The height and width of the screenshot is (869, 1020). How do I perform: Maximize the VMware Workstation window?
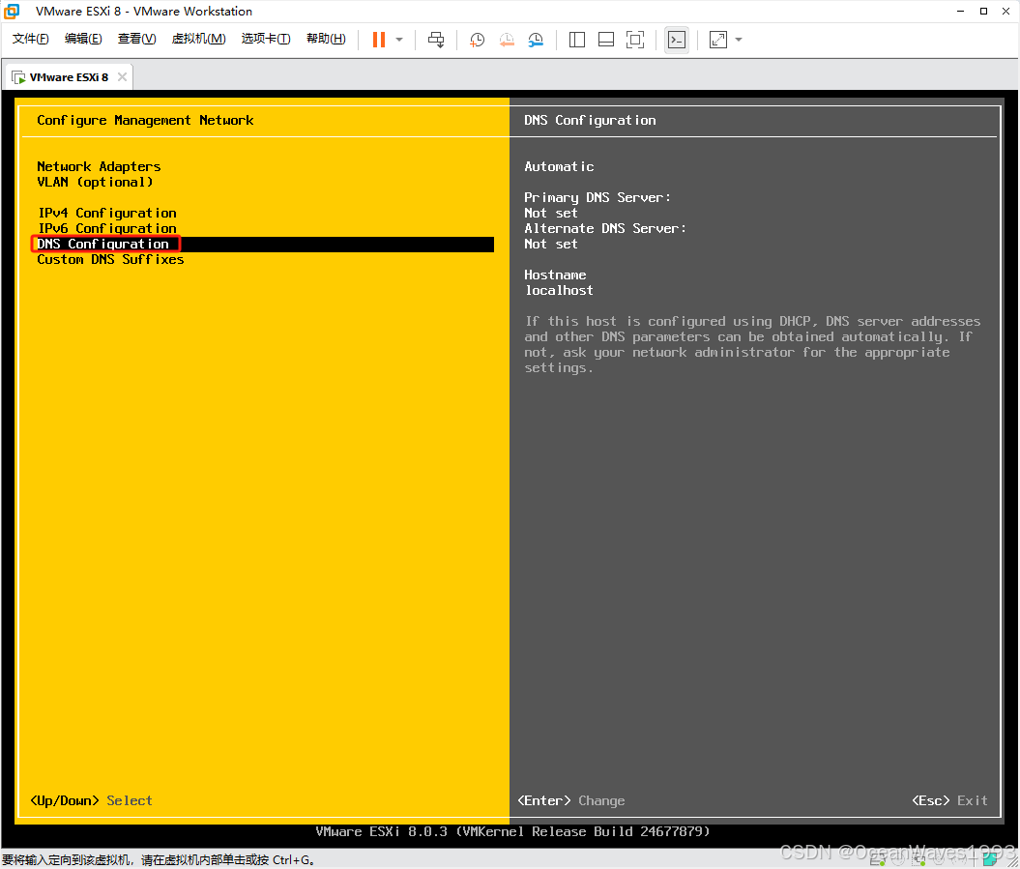(983, 11)
